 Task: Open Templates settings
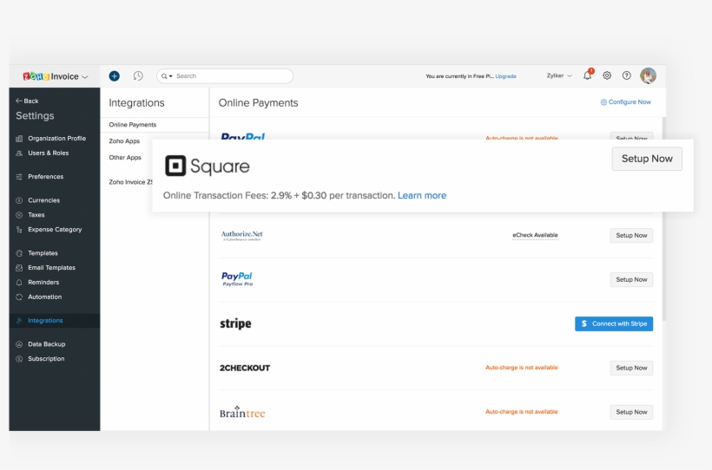(x=43, y=253)
